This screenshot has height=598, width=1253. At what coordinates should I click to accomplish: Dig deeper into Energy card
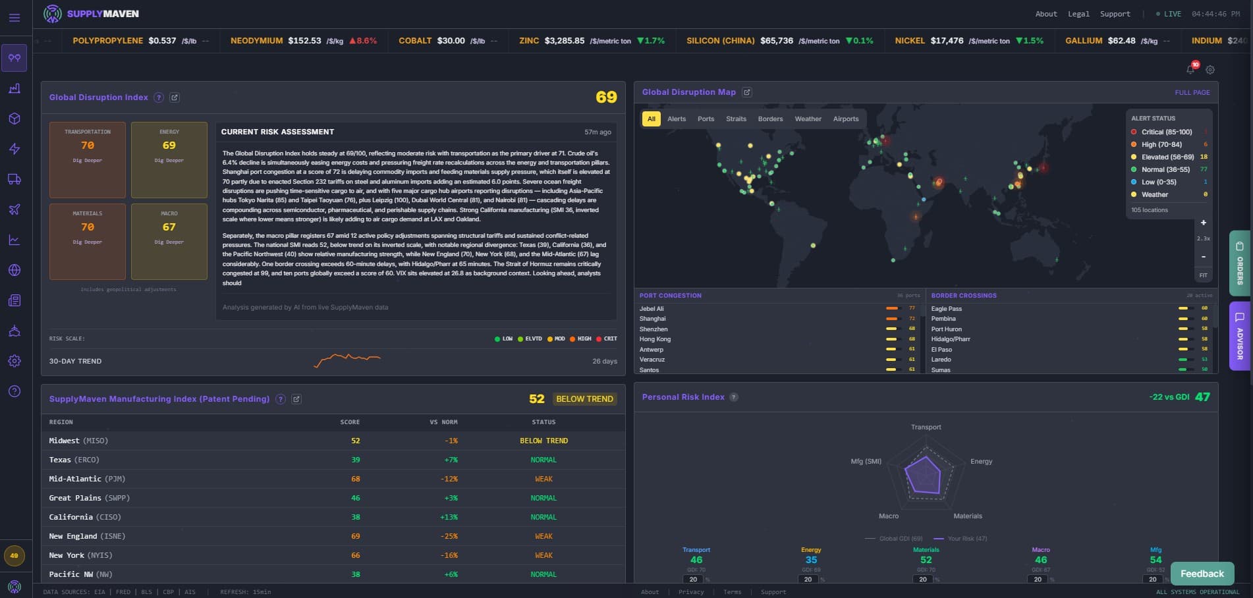click(x=169, y=161)
